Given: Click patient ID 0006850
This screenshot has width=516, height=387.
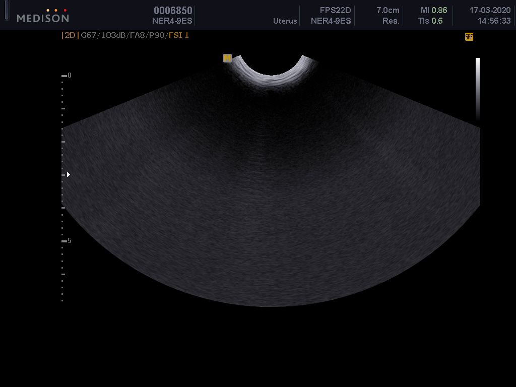Looking at the screenshot, I should click(x=173, y=11).
